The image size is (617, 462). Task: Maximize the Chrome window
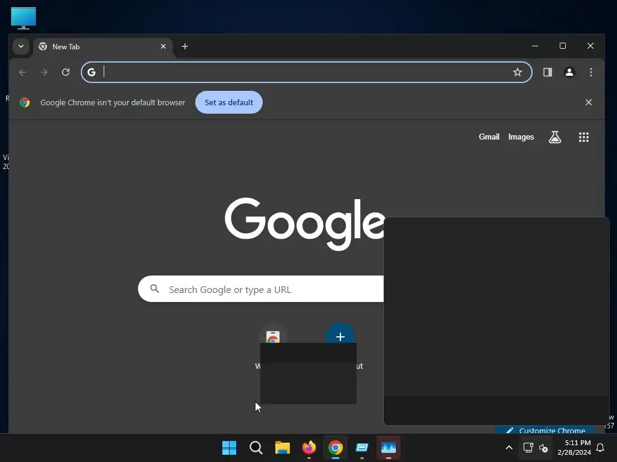563,46
